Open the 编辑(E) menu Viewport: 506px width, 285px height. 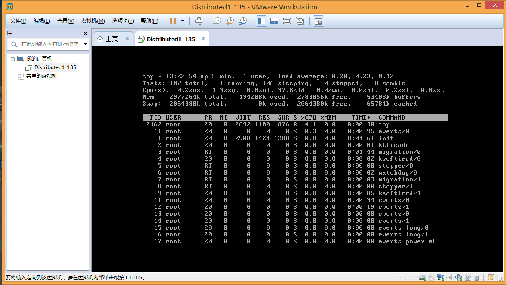pyautogui.click(x=42, y=21)
